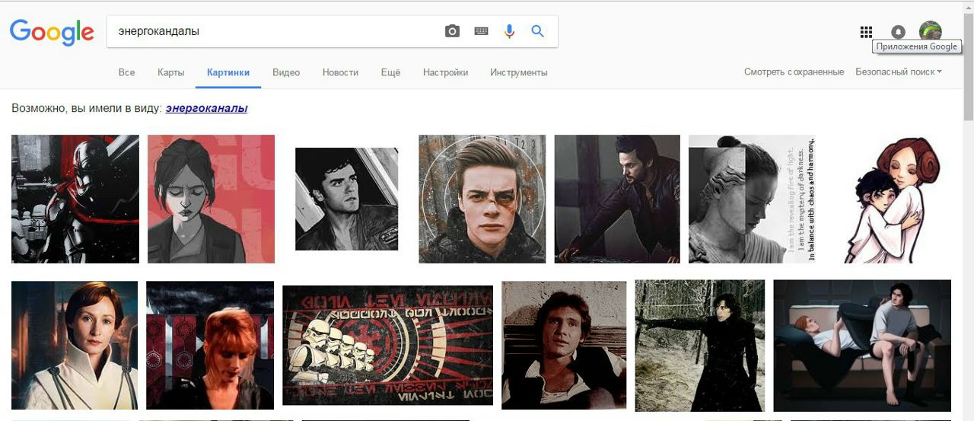
Task: Open the chrome armored trooper thumbnail
Action: click(x=75, y=199)
